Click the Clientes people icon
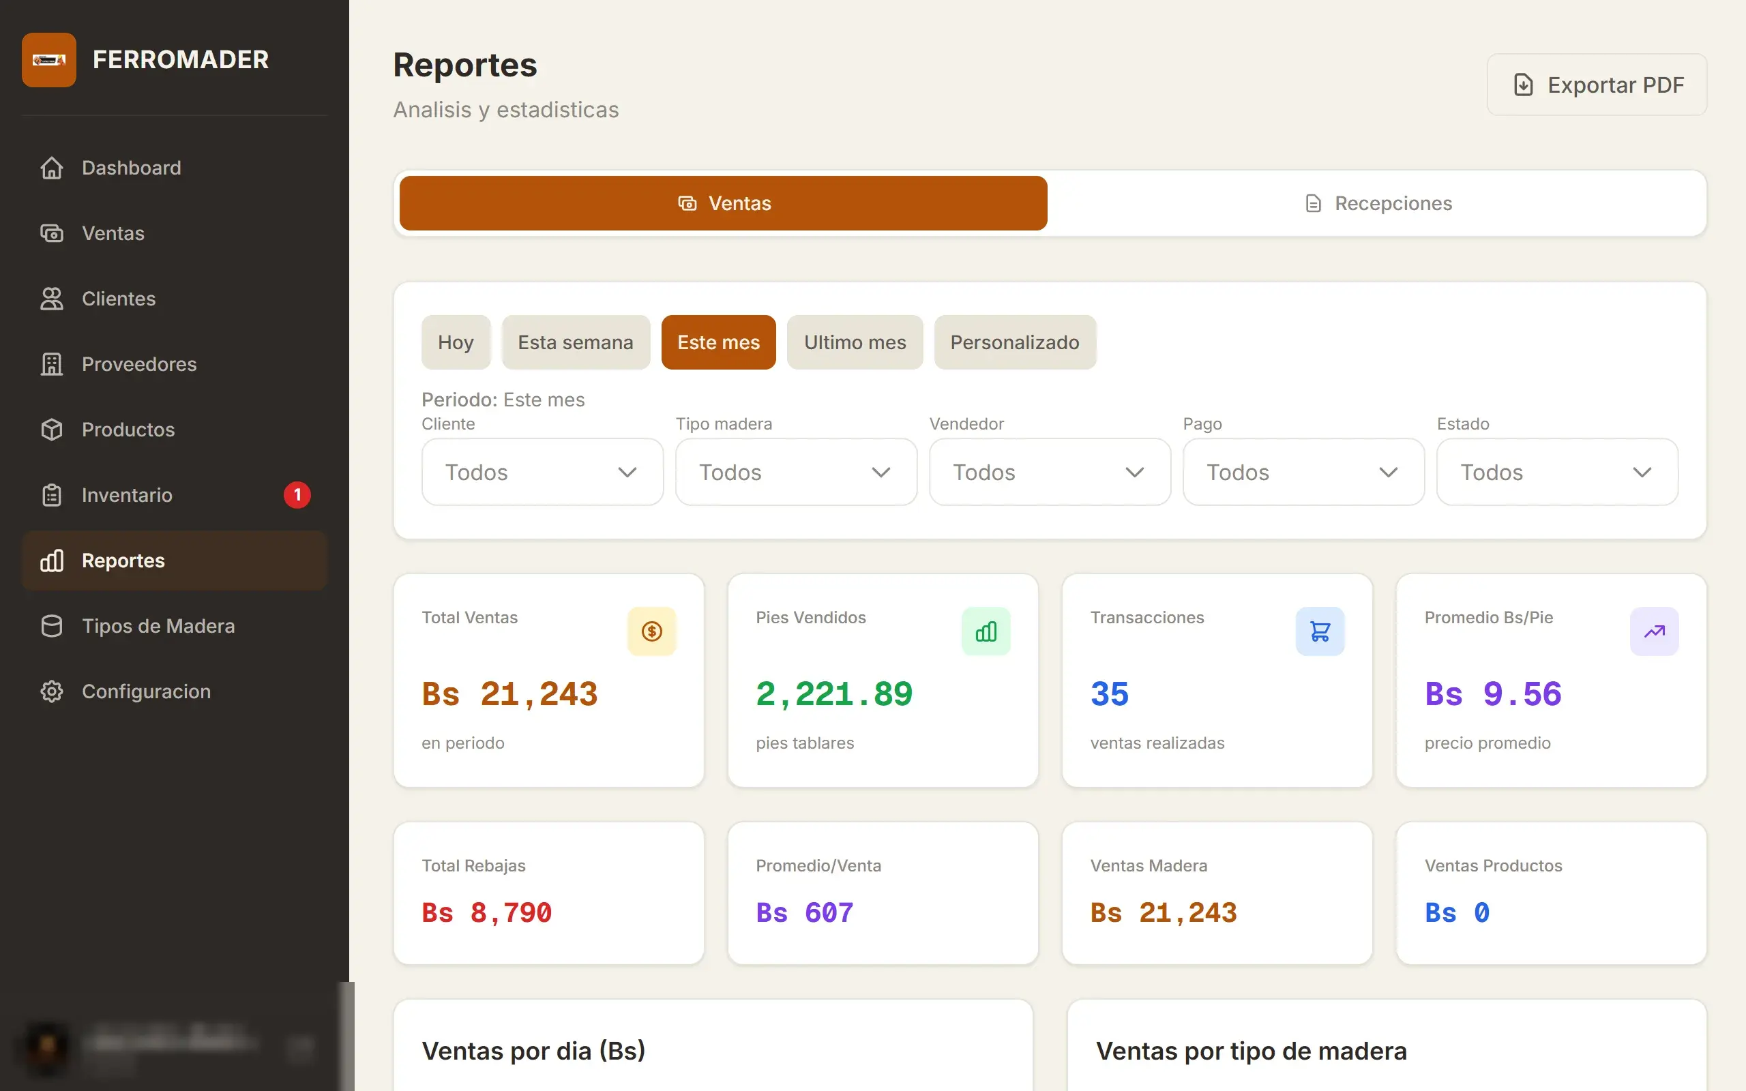Viewport: 1746px width, 1091px height. [51, 299]
